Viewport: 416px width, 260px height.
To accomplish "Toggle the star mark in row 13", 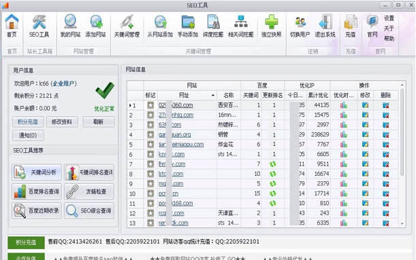I will [x=150, y=223].
